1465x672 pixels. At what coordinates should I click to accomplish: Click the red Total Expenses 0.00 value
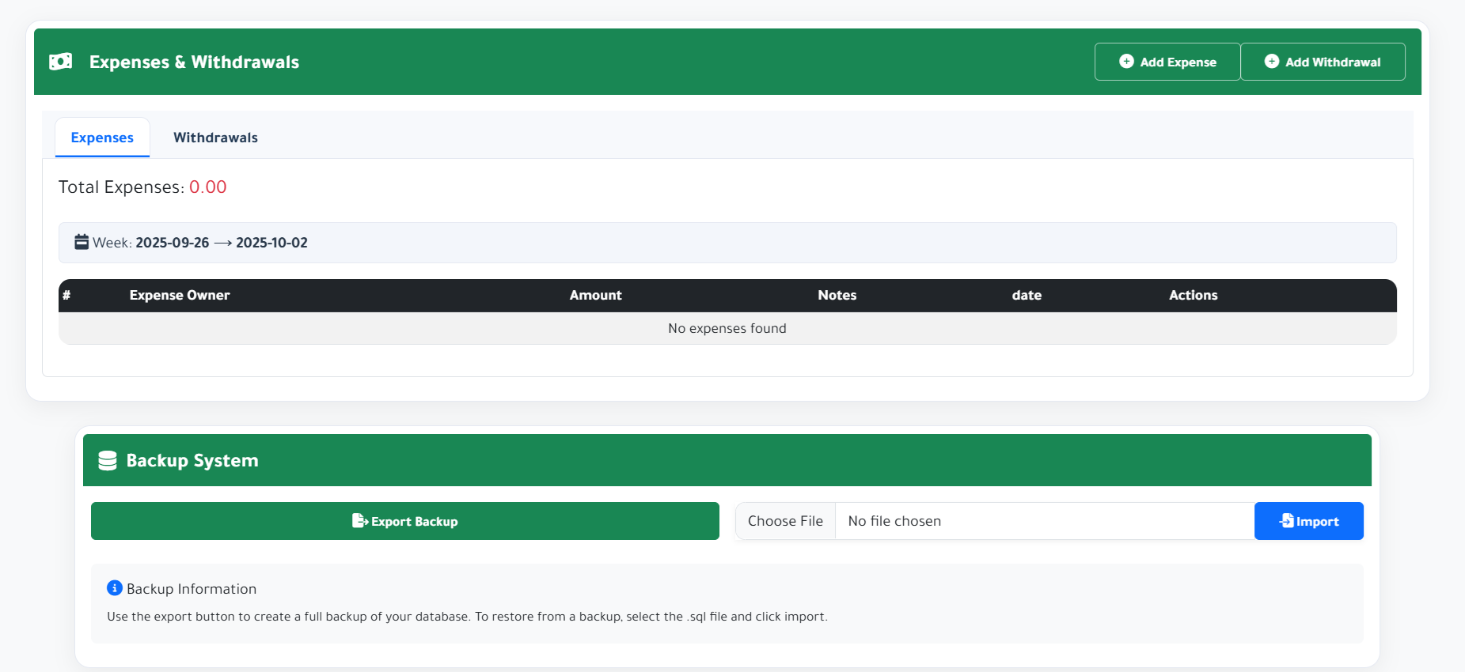(x=207, y=187)
